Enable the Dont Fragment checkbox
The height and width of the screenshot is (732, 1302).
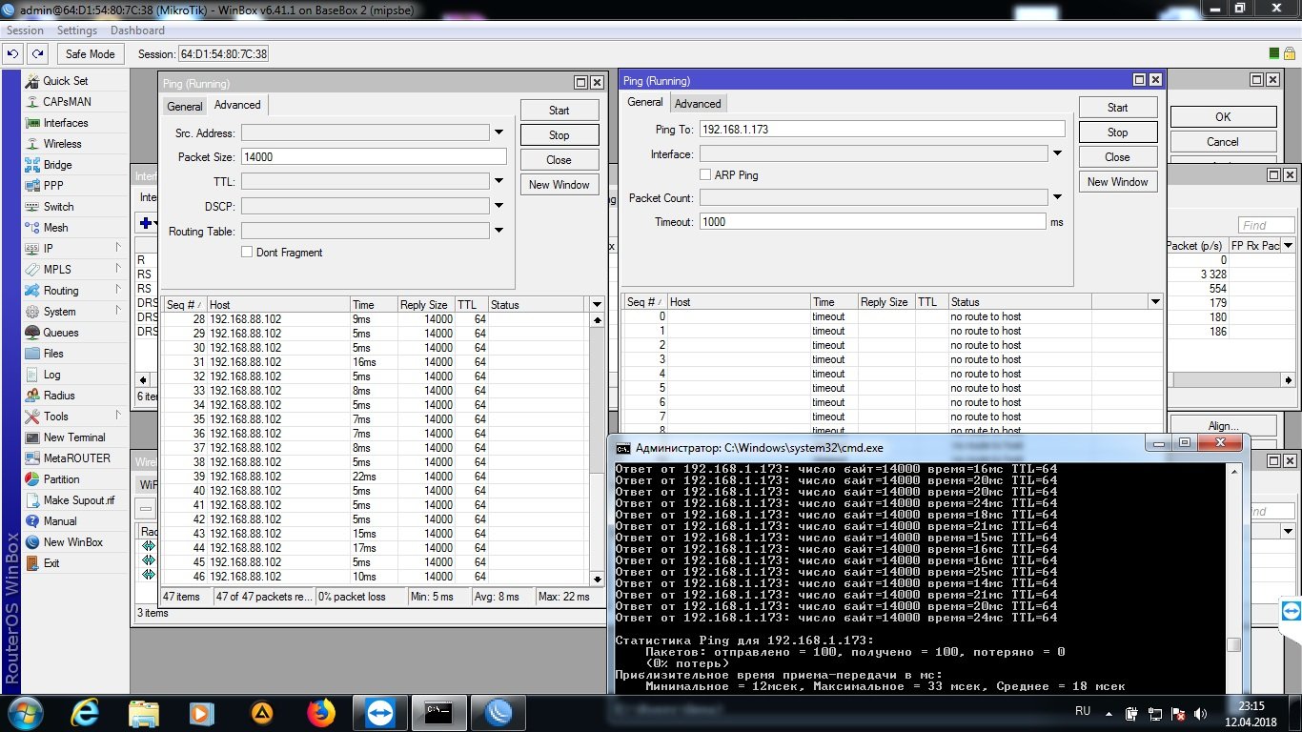point(247,253)
